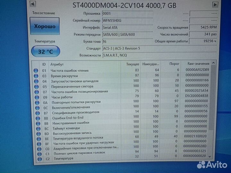
Task: Click status circle icon for attribute 09
Action: click(x=37, y=97)
